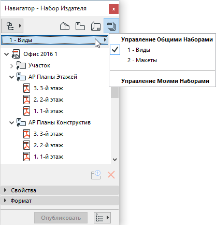Select the Publisher Sets icon
This screenshot has height=225, width=216.
111,26
